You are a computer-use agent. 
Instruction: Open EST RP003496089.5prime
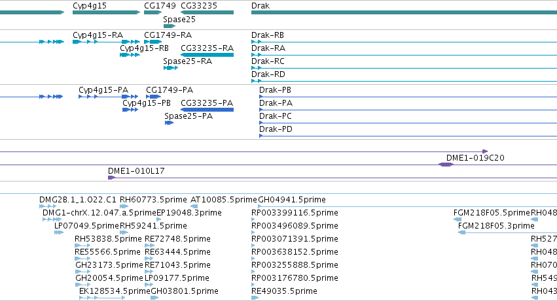click(x=295, y=226)
